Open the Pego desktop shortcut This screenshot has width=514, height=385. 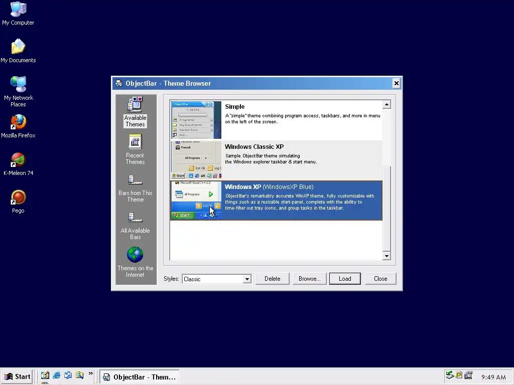coord(18,202)
